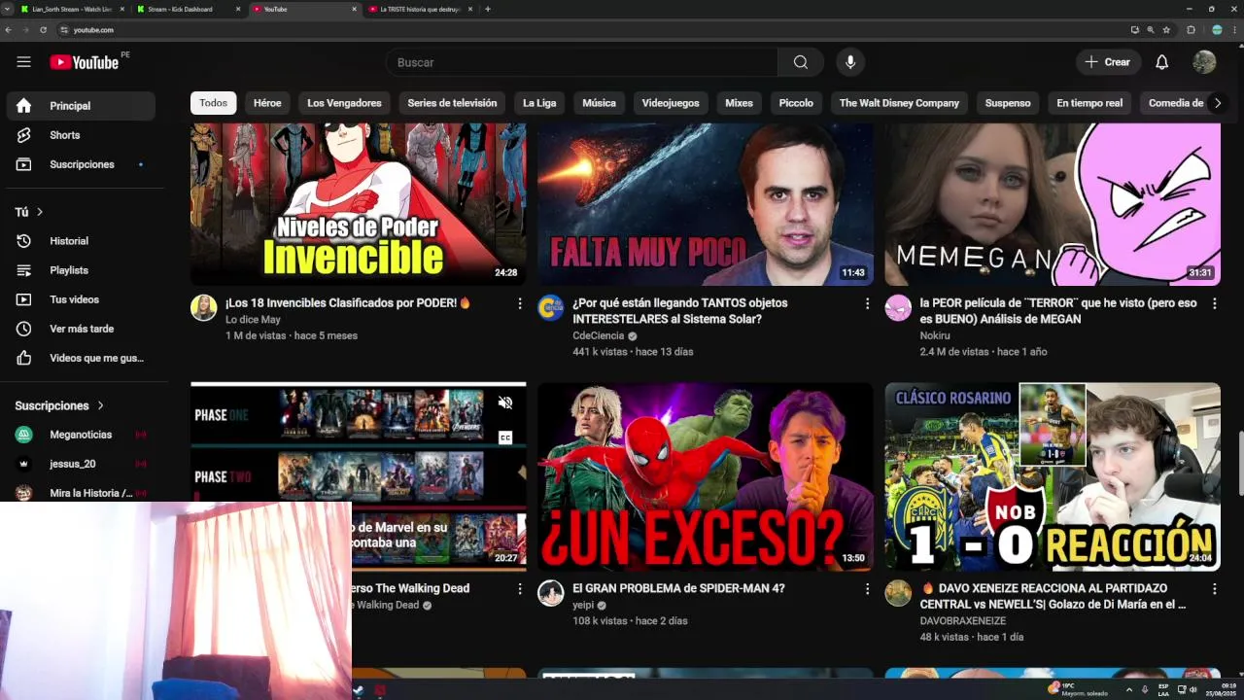Play the FALTA MUY POCO thumbnail video
This screenshot has height=700, width=1244.
click(706, 204)
